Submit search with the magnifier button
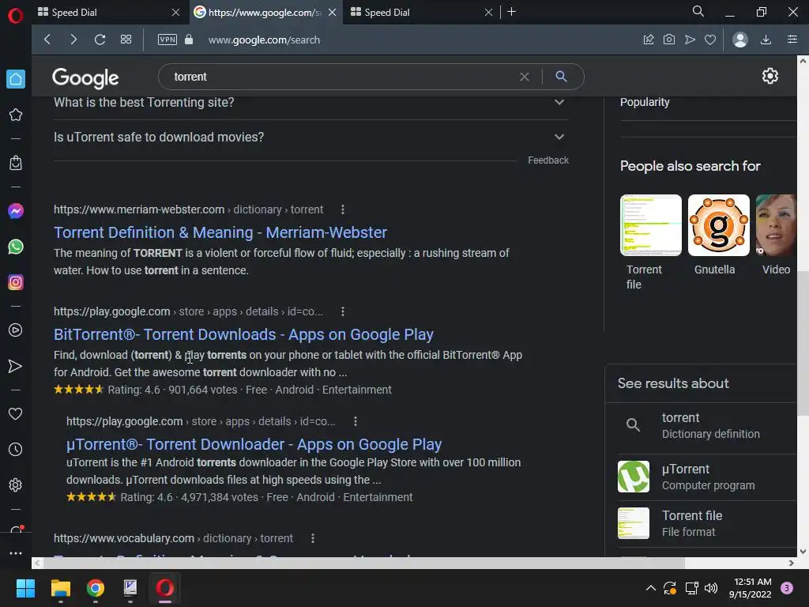Screen dimensions: 809x607 click(562, 77)
